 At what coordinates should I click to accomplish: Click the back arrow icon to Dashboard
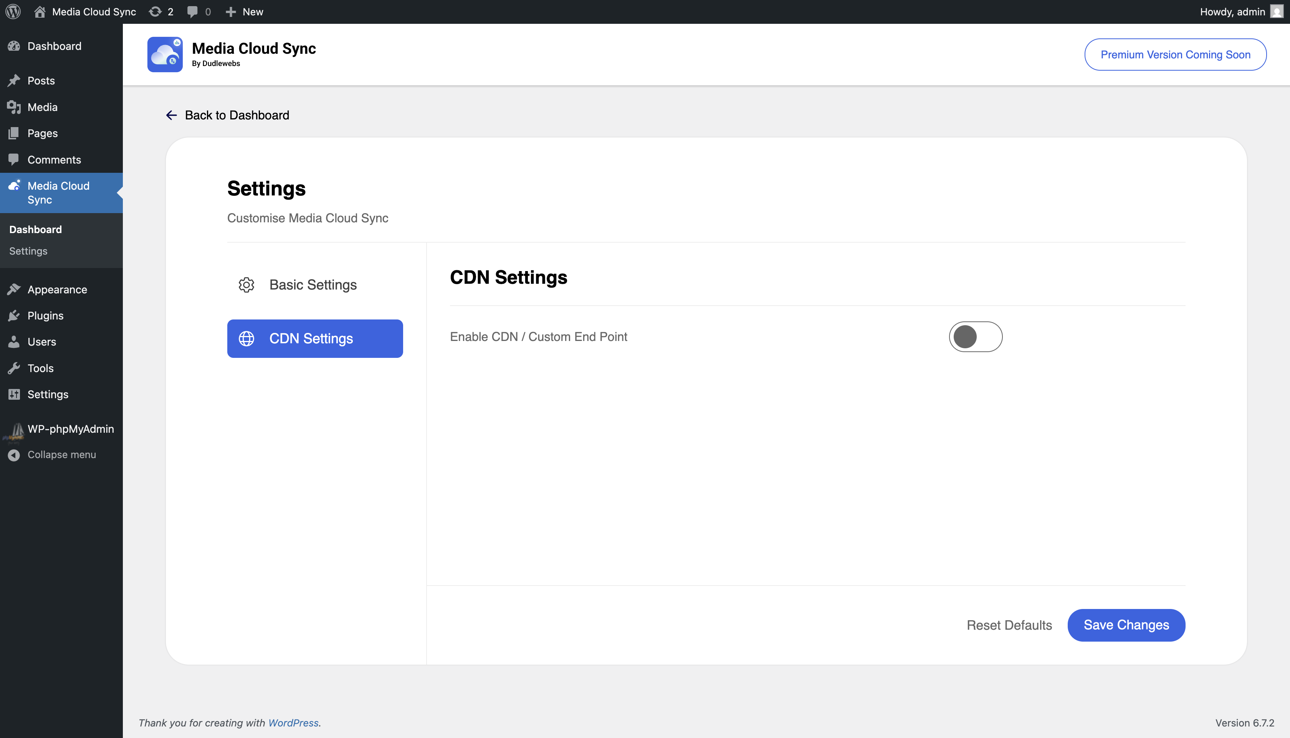point(171,115)
